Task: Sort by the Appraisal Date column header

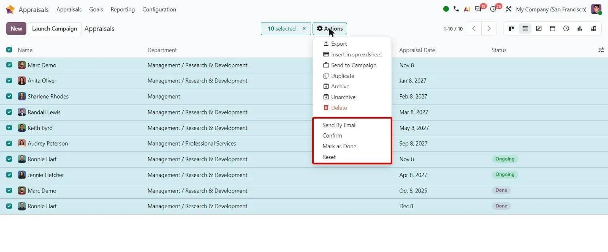Action: [x=417, y=50]
